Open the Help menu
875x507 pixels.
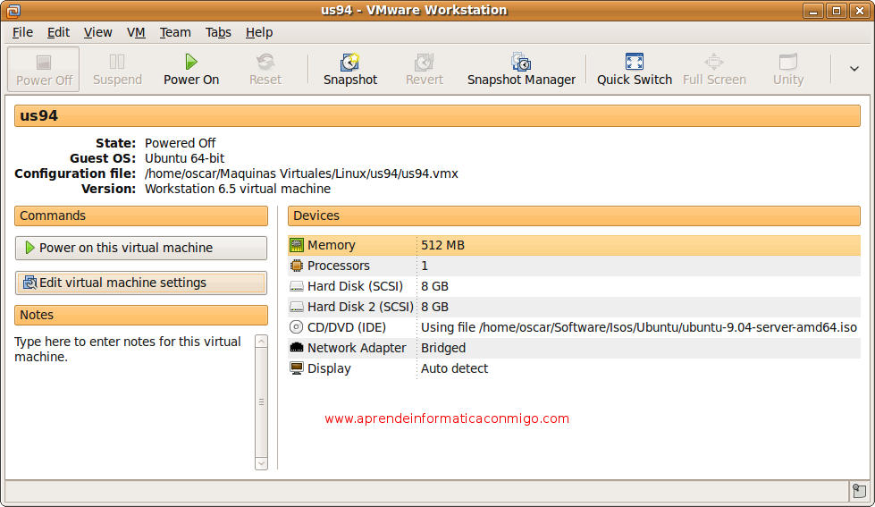(x=259, y=32)
